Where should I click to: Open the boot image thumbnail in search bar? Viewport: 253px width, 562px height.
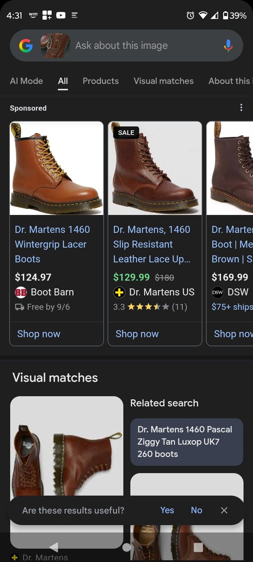coord(55,46)
